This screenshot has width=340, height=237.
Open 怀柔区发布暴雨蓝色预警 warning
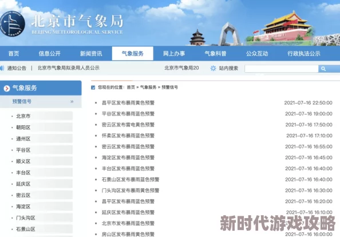coord(128,136)
